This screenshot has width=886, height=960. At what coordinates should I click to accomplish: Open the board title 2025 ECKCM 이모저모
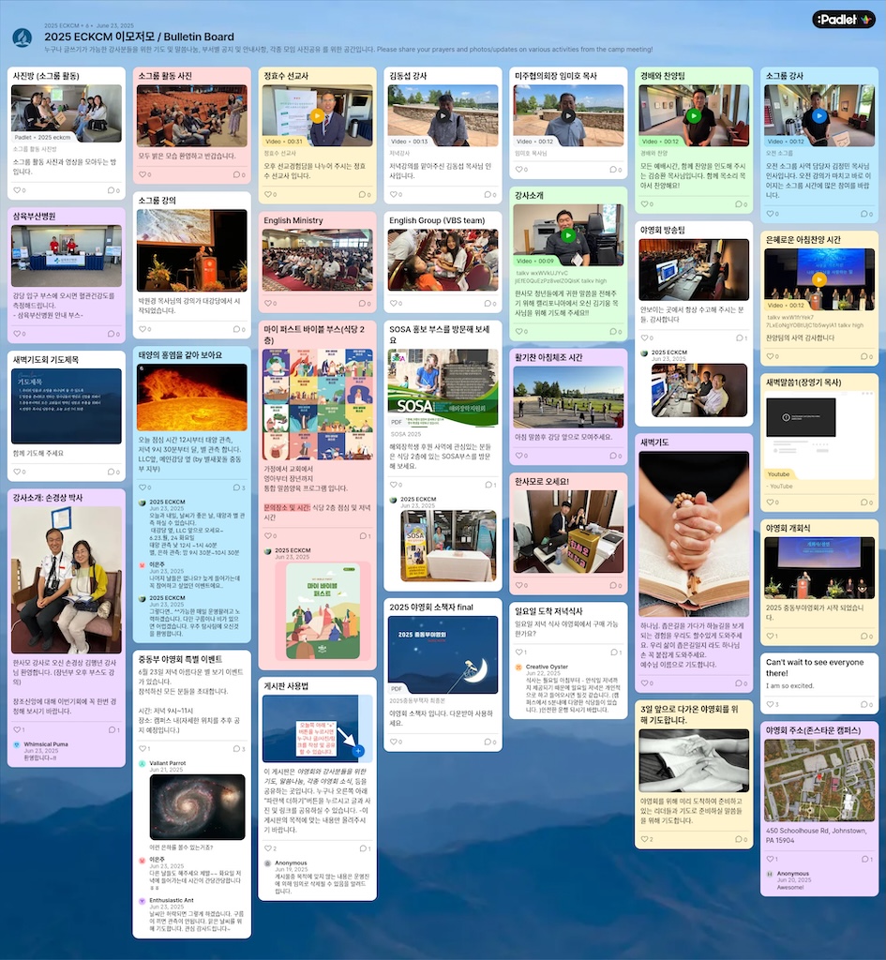point(139,37)
